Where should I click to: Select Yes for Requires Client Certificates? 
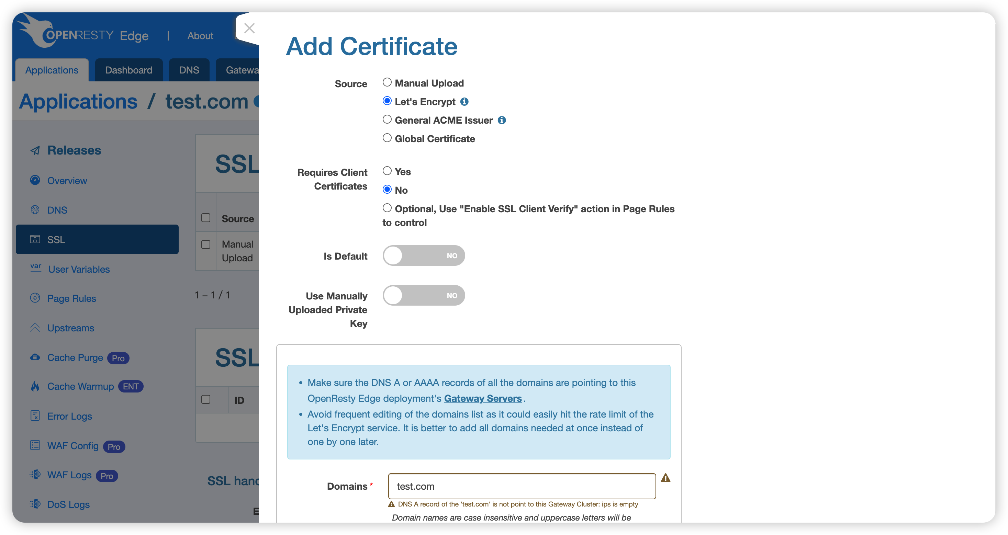pyautogui.click(x=387, y=171)
